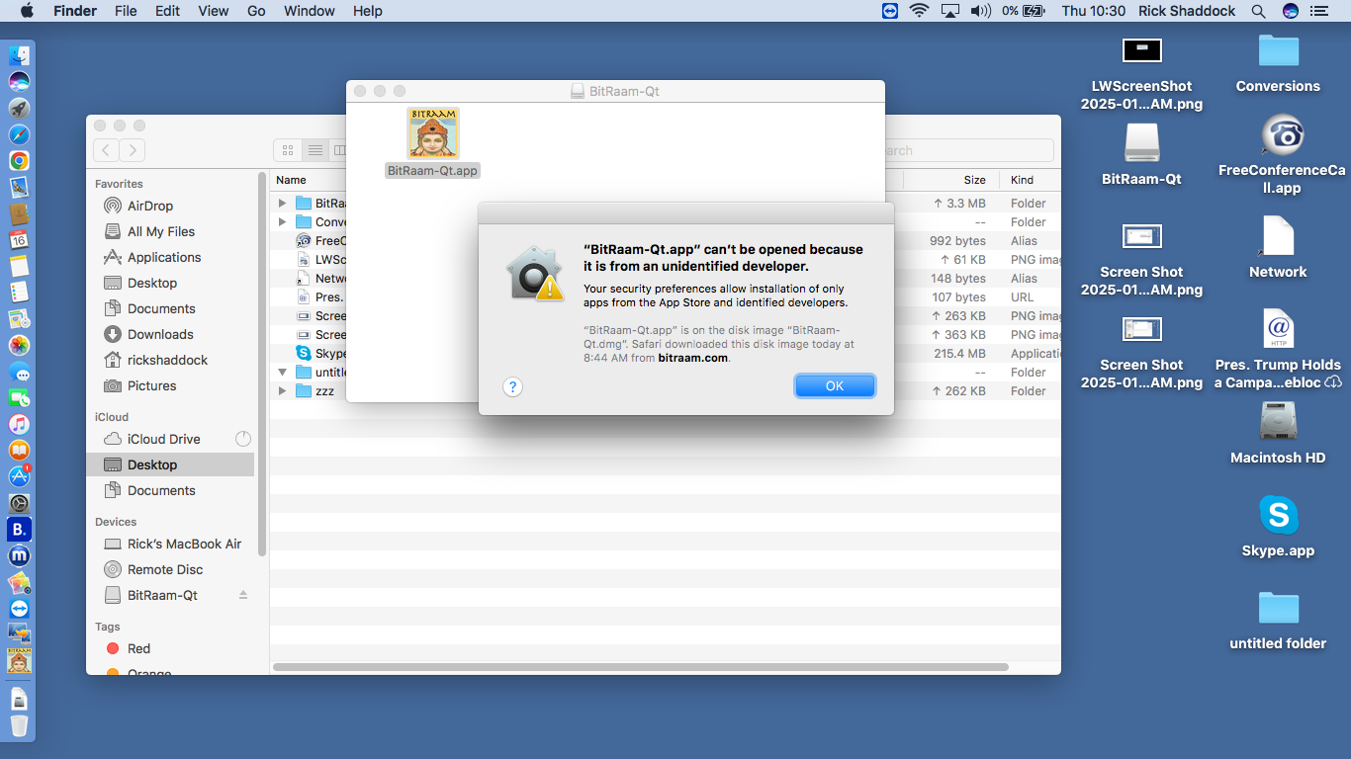Launch Google Chrome from the Dock
1351x759 pixels.
[x=19, y=160]
